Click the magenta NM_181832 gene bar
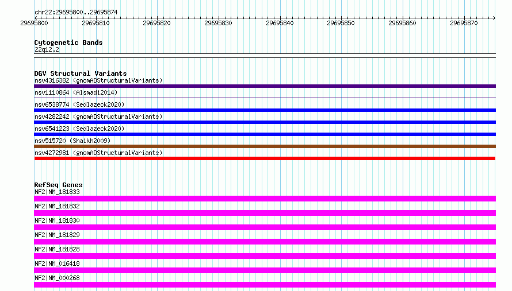The width and height of the screenshot is (512, 291). coord(265,213)
